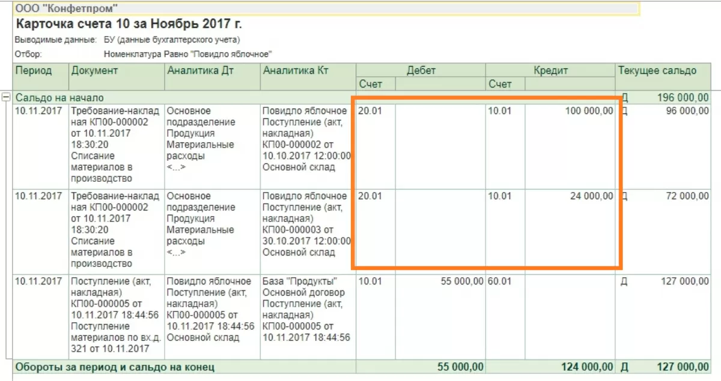The height and width of the screenshot is (381, 721).
Task: Click credit amount 100 000,00
Action: pyautogui.click(x=589, y=111)
